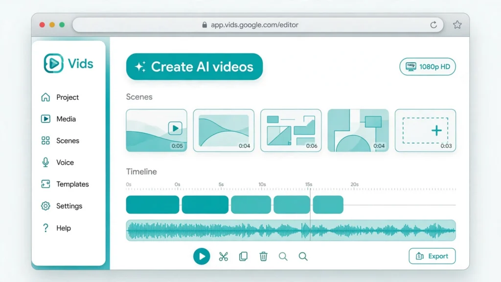Screen dimensions: 501x282
Task: Bookmark the page with star icon
Action: point(457,24)
